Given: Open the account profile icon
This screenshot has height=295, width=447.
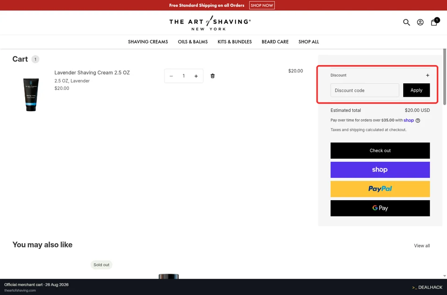Looking at the screenshot, I should 420,22.
